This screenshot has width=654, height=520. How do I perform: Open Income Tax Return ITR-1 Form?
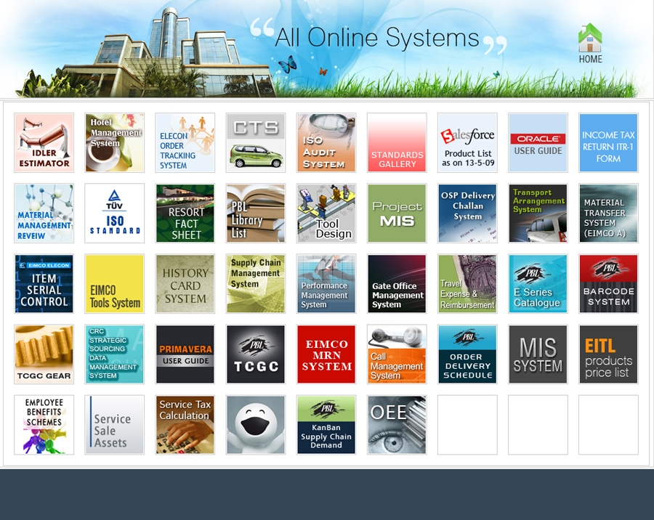pos(608,143)
